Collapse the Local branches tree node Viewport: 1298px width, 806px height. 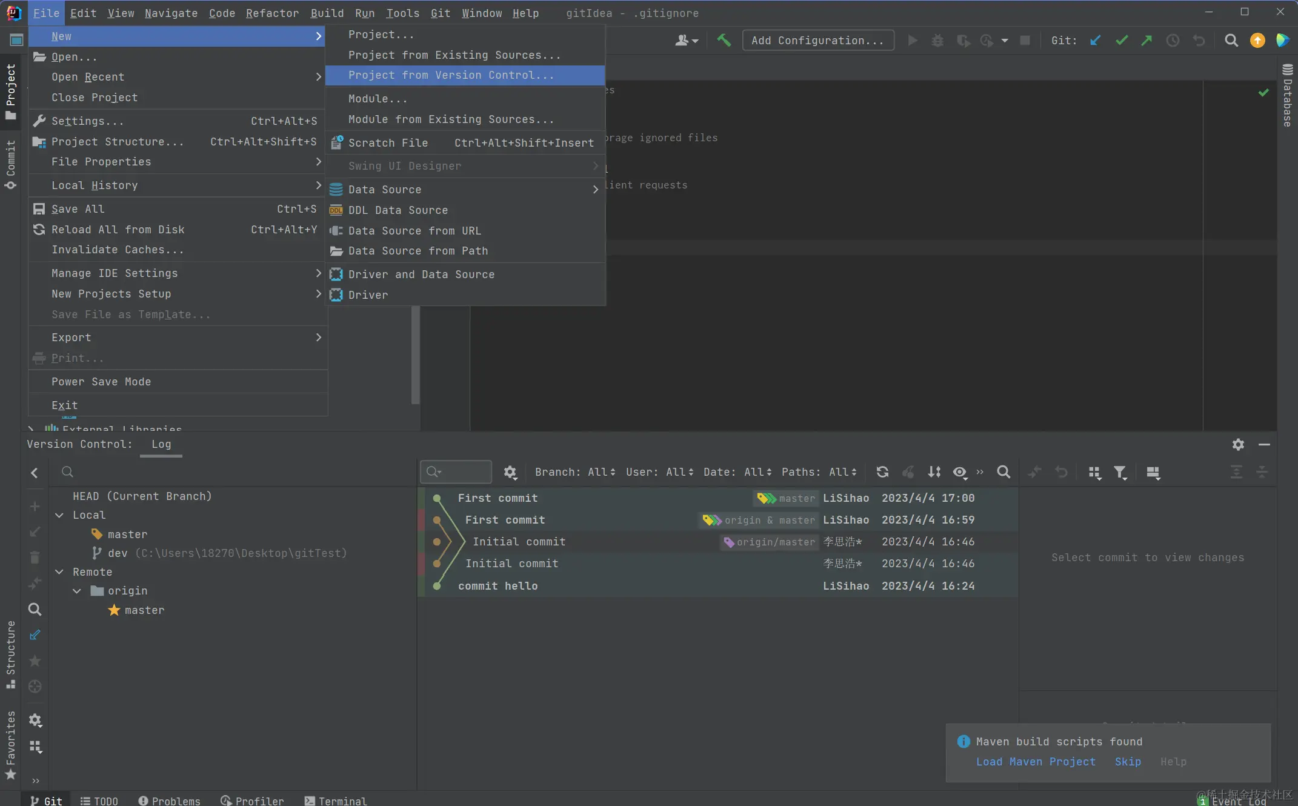(59, 515)
